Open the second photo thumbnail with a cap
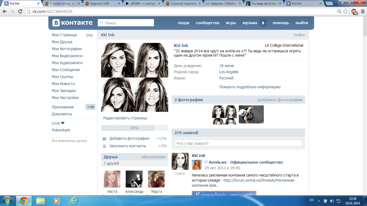Image resolution: width=367 pixels, height=206 pixels. pos(251,114)
